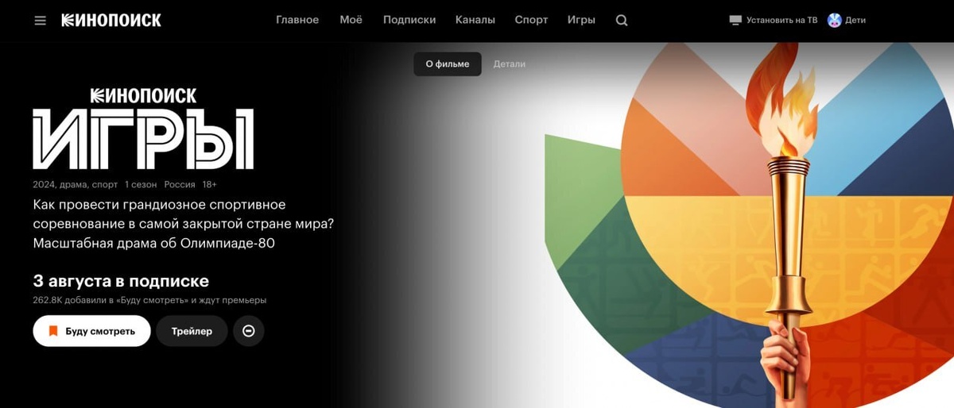Open the Главное section

[297, 20]
